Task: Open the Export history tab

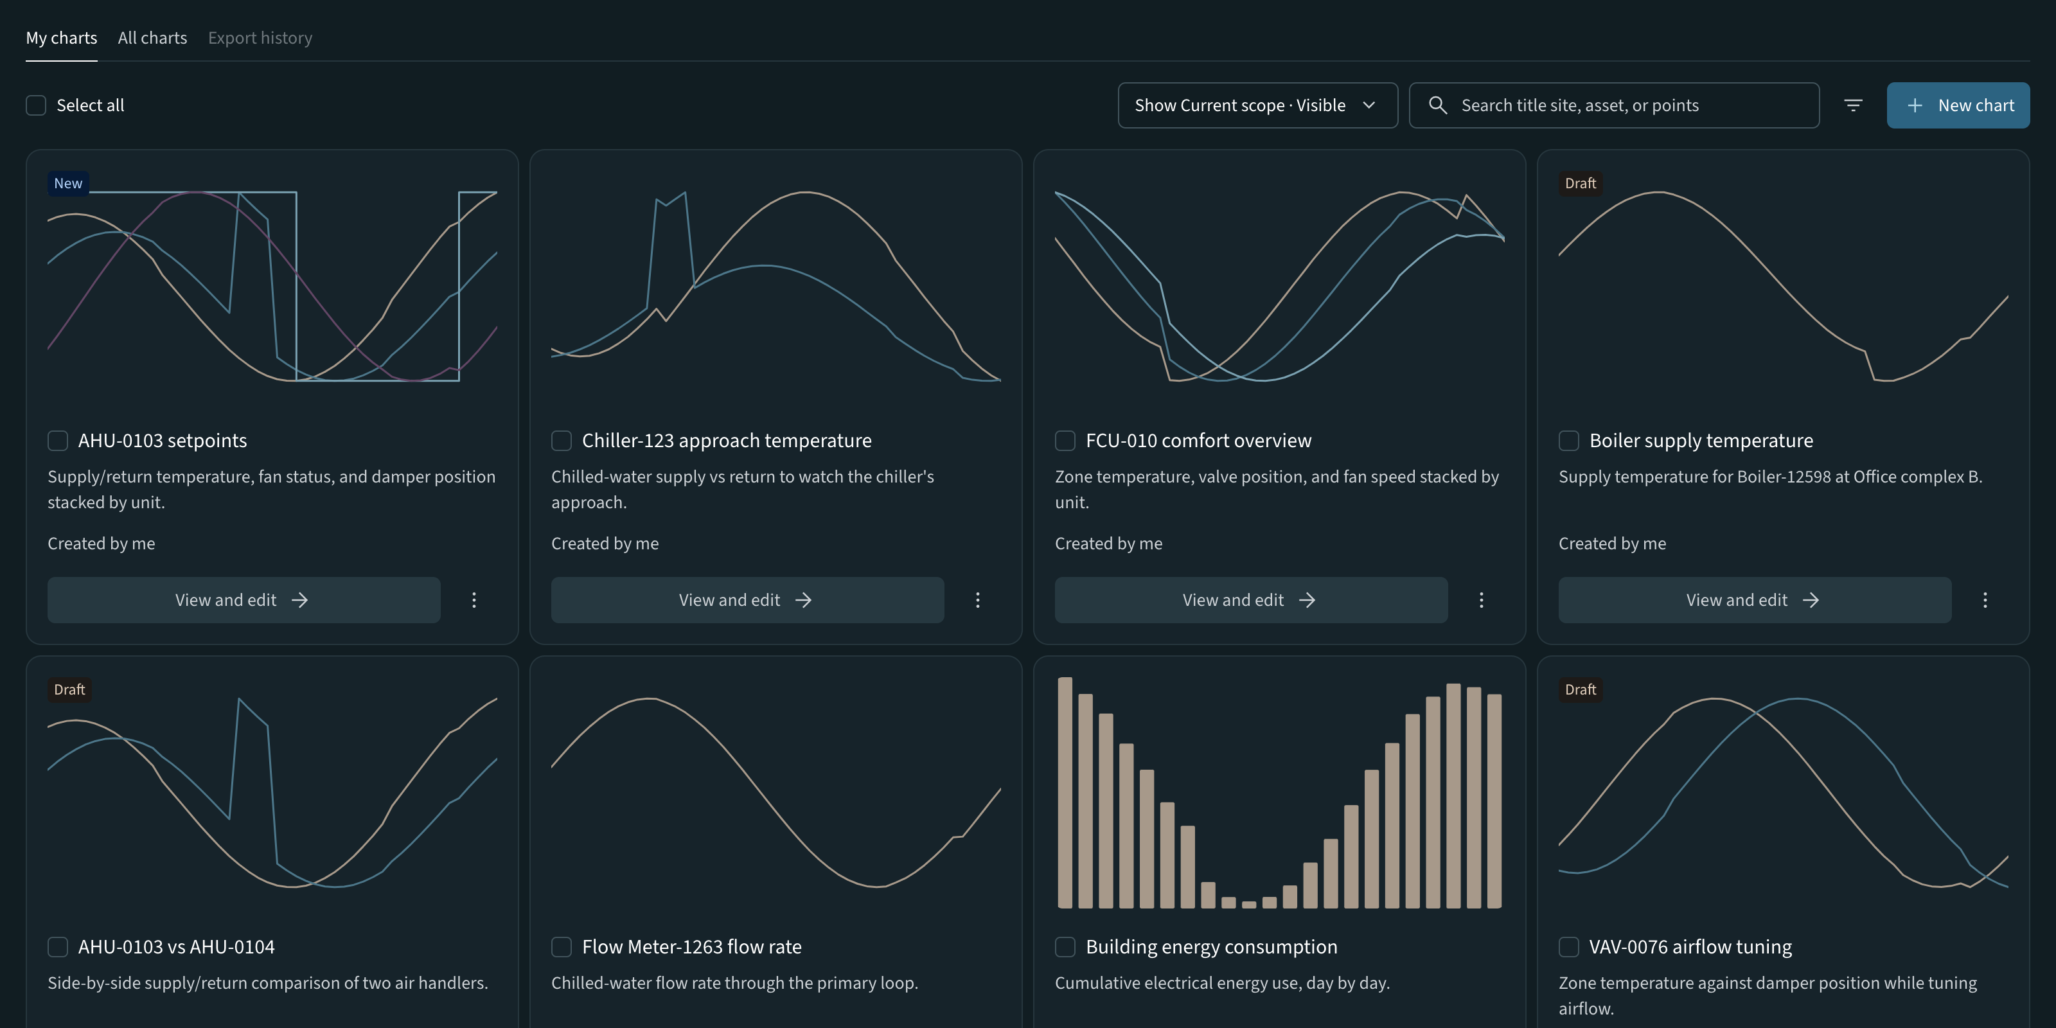Action: pyautogui.click(x=260, y=37)
